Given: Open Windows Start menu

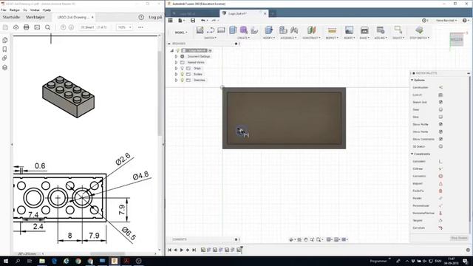Looking at the screenshot, I should tap(5, 261).
